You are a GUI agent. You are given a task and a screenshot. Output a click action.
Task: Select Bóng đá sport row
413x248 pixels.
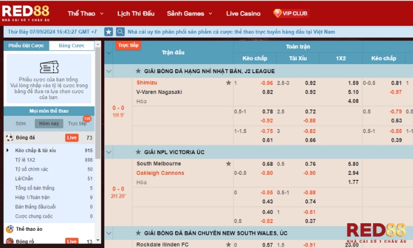pos(49,138)
